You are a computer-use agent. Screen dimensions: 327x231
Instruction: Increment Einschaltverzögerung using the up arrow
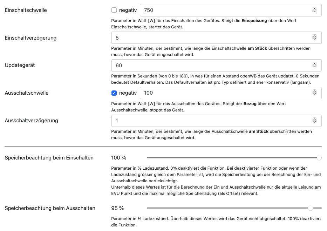point(314,36)
